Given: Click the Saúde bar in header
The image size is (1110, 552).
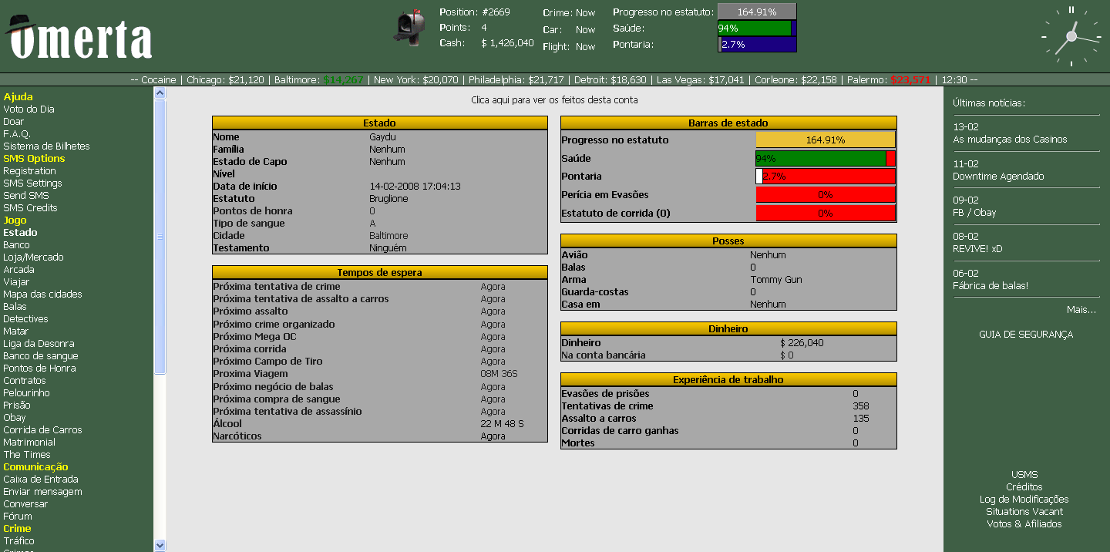Looking at the screenshot, I should pyautogui.click(x=756, y=29).
